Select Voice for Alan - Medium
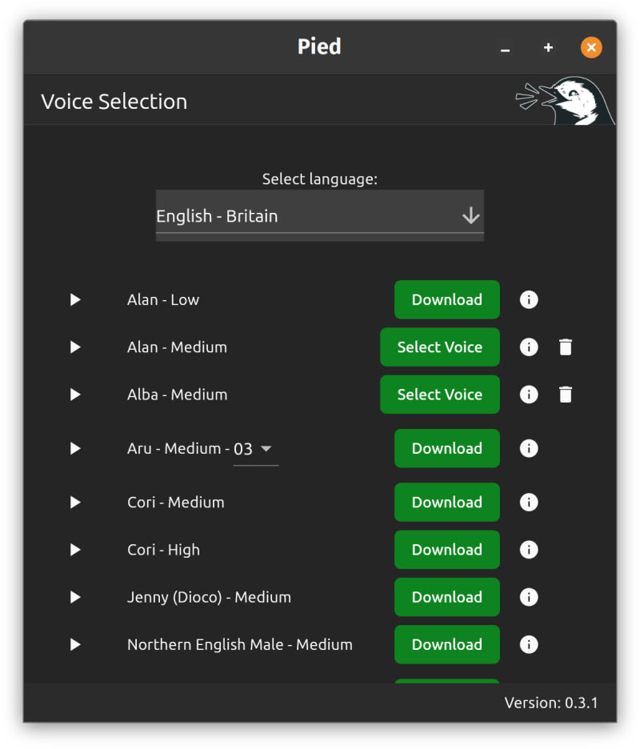640x749 pixels. tap(439, 347)
